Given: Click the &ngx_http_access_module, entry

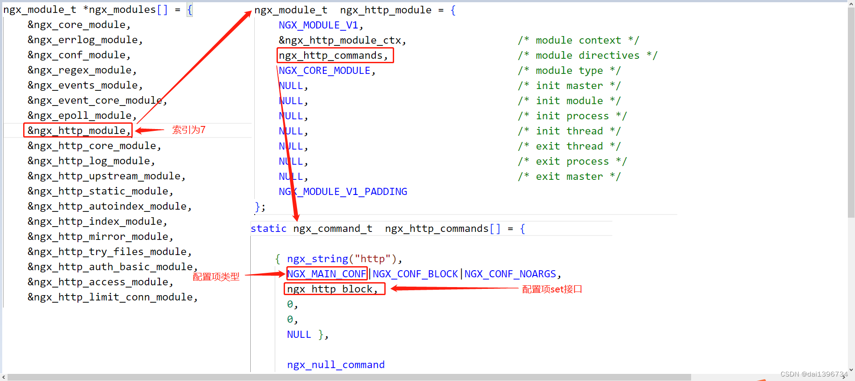Looking at the screenshot, I should [100, 282].
